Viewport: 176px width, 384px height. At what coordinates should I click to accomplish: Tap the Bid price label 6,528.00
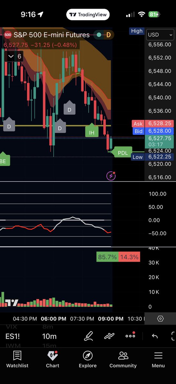click(138, 131)
